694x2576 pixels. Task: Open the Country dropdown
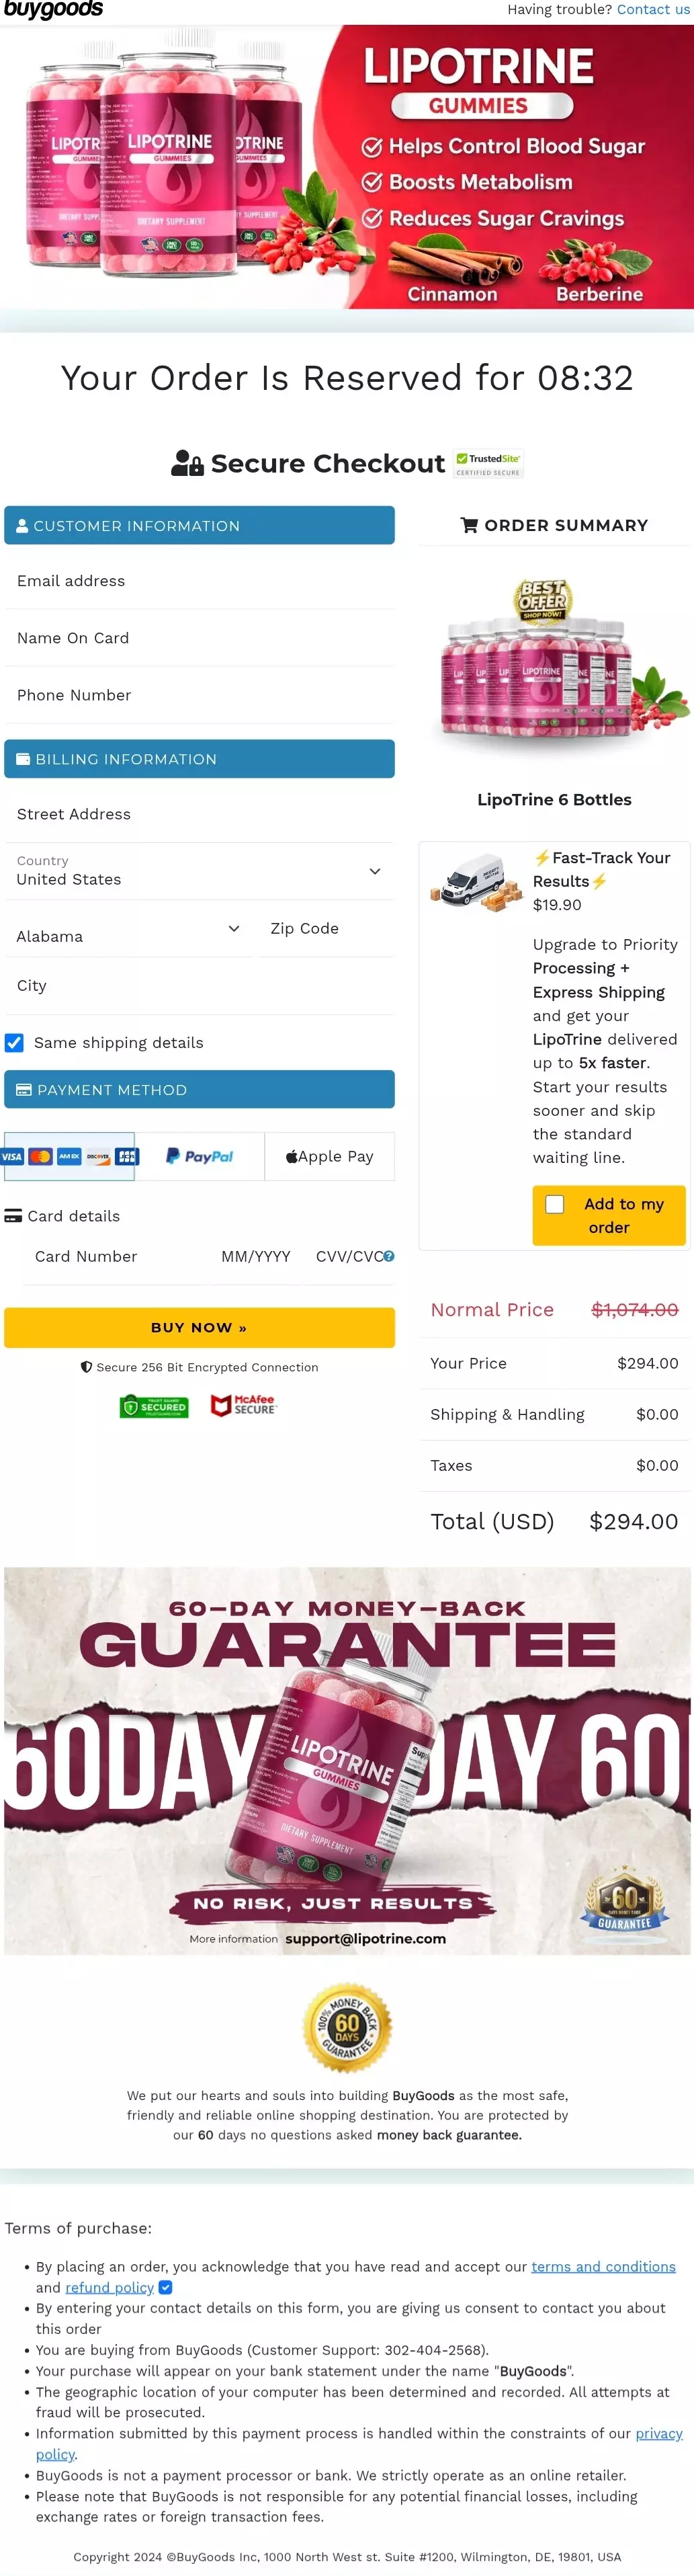pyautogui.click(x=199, y=871)
